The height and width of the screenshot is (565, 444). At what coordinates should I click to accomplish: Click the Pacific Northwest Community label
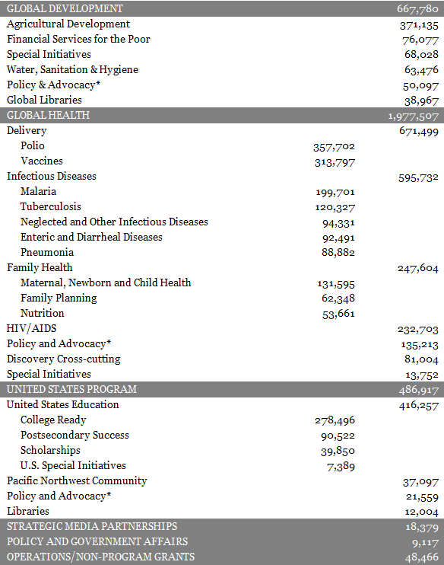pos(77,481)
